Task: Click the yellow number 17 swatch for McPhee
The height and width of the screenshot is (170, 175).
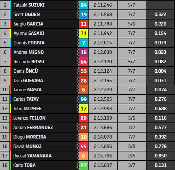Action: (83, 109)
